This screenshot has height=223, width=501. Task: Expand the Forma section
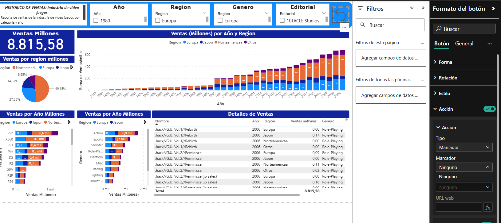[445, 62]
